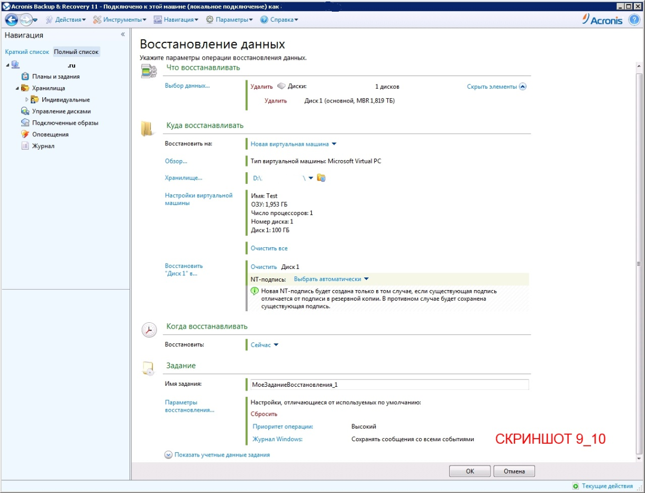Click the Отмена button
This screenshot has width=645, height=493.
[514, 471]
